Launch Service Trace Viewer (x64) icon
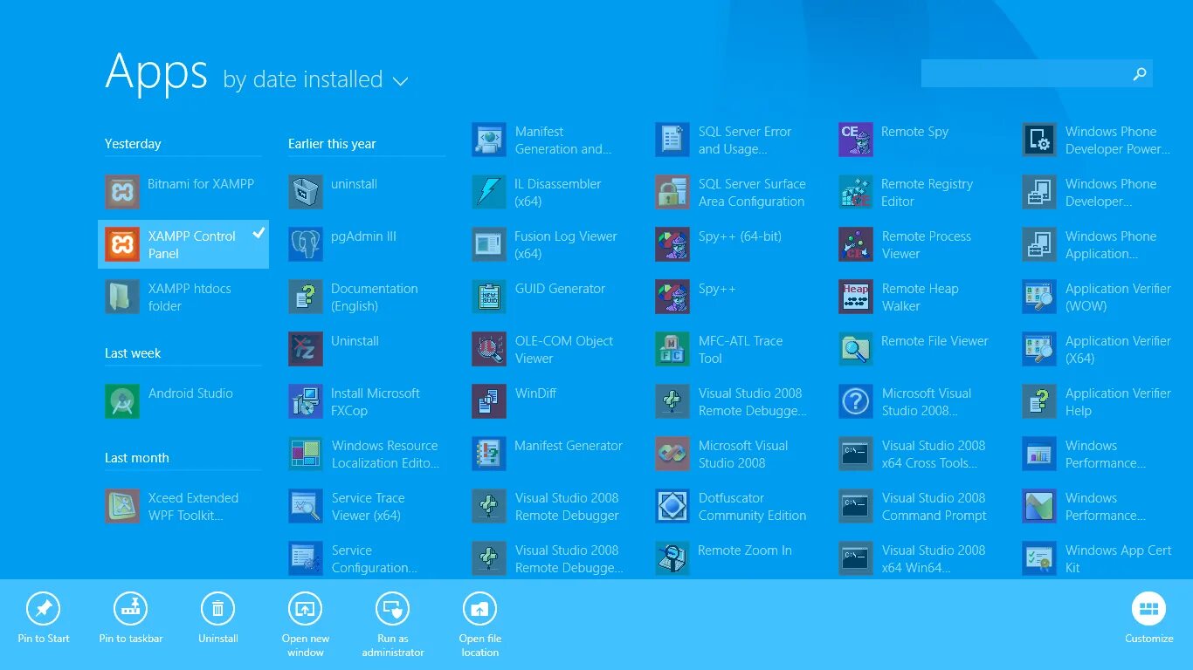Viewport: 1193px width, 670px height. click(306, 506)
